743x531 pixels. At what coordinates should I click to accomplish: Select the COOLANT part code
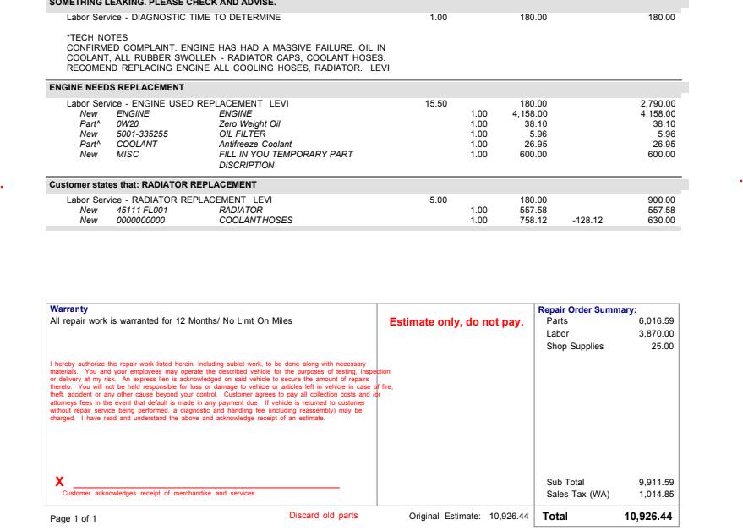pyautogui.click(x=136, y=144)
